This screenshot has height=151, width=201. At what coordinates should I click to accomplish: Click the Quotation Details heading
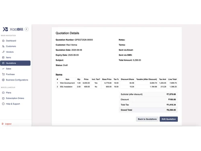[x=68, y=33]
